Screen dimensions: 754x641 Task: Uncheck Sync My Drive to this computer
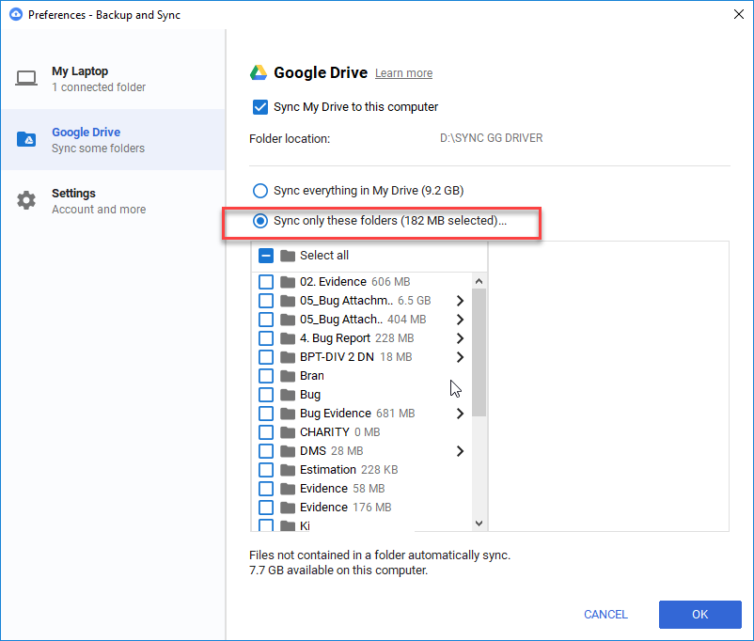click(260, 107)
